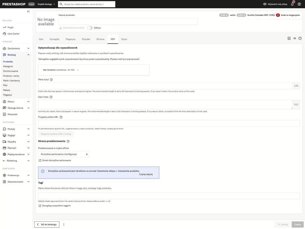Open the notifications bell icon
This screenshot has height=229, width=305.
tap(292, 4)
